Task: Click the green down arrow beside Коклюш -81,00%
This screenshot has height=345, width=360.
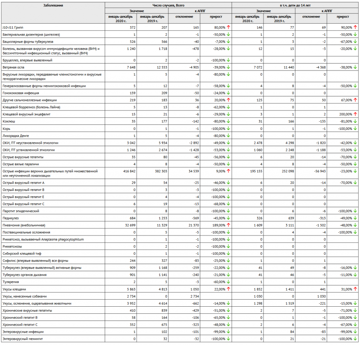Action: pyautogui.click(x=355, y=121)
